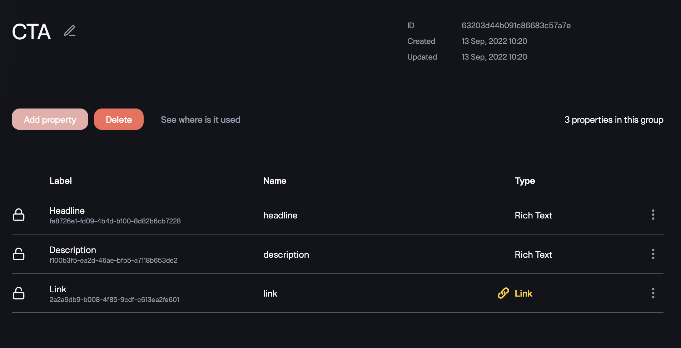Toggle the lock on Link property

(19, 293)
